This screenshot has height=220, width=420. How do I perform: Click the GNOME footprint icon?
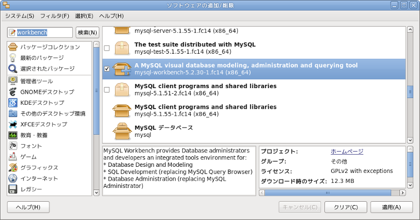13,91
